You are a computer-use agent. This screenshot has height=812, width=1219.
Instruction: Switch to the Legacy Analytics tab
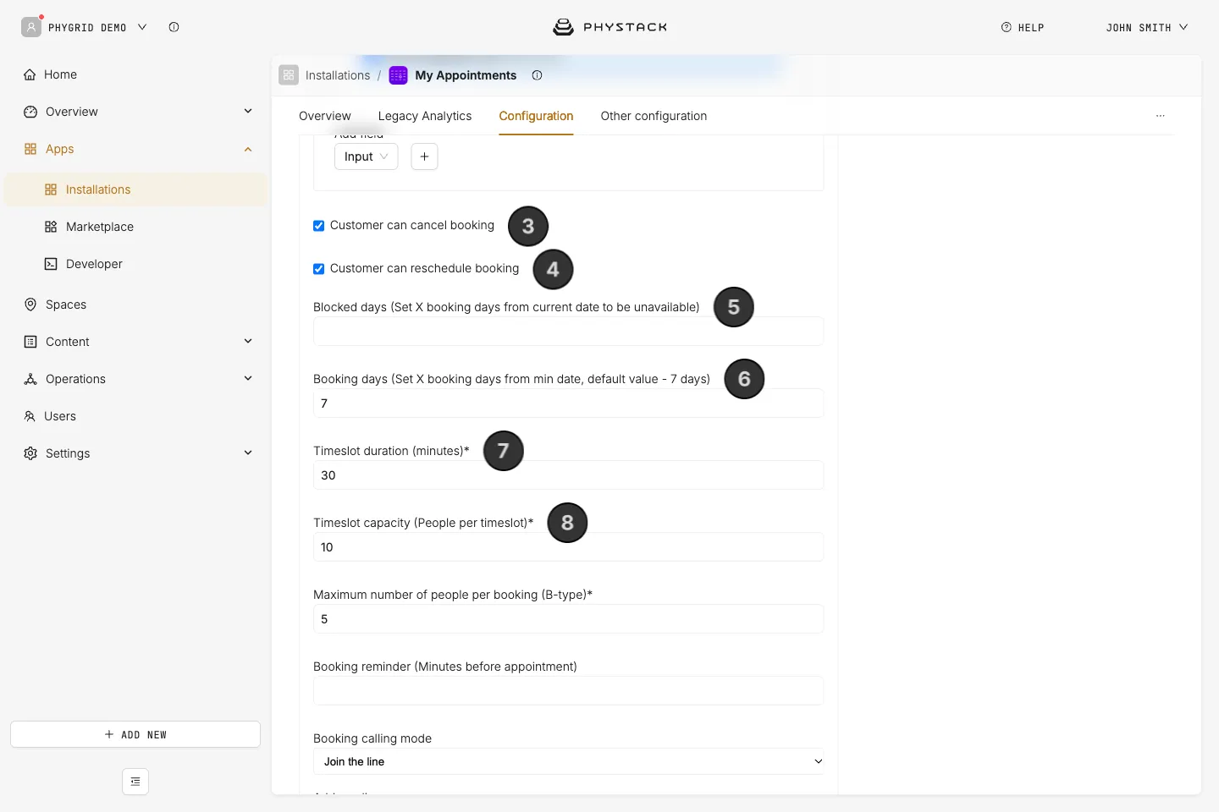coord(425,116)
